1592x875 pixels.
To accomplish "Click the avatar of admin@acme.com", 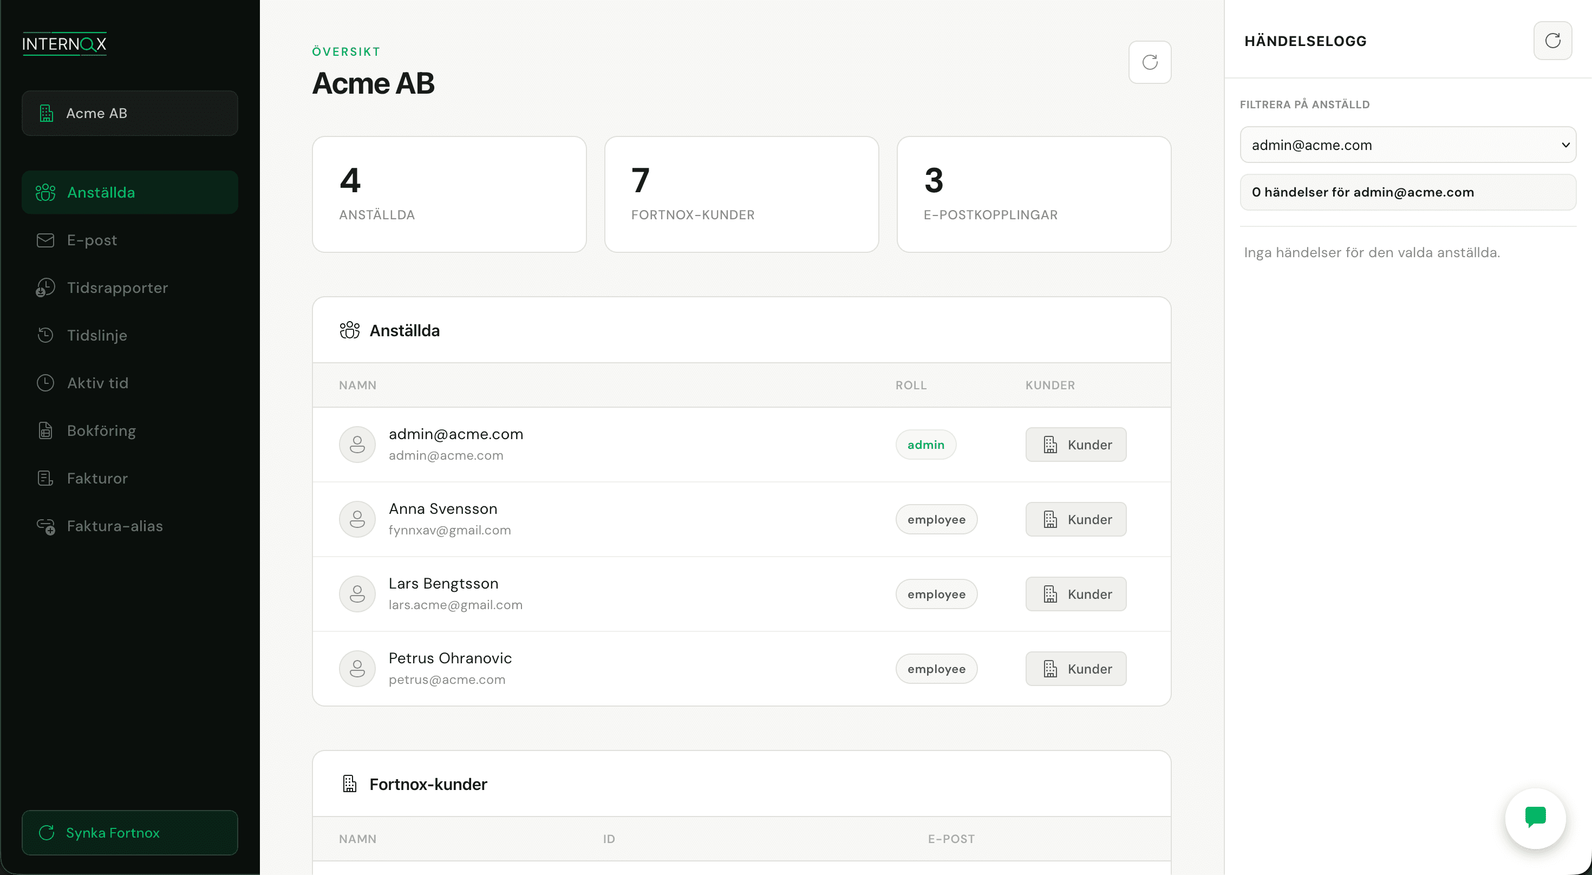I will (x=357, y=445).
